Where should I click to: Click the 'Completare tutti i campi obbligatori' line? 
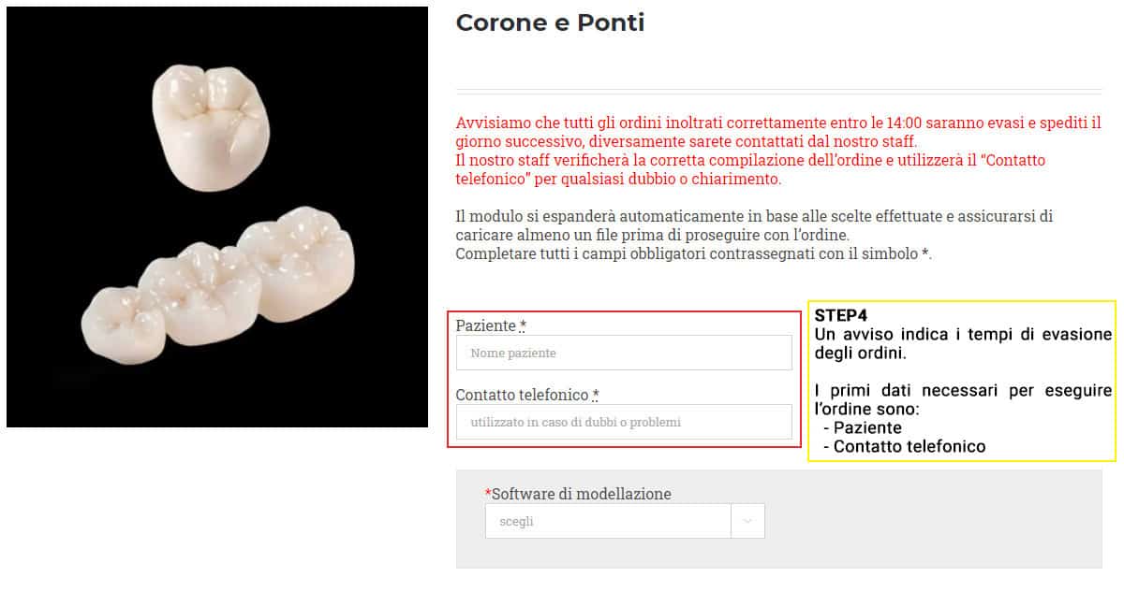pos(693,253)
